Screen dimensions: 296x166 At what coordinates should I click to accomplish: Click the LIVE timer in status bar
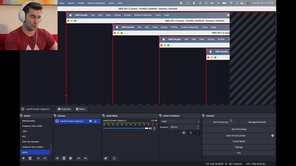(x=216, y=164)
